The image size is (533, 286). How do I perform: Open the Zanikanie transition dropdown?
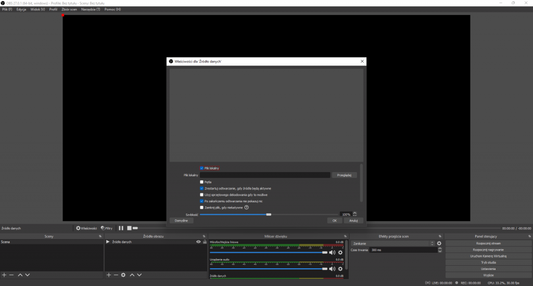click(393, 243)
